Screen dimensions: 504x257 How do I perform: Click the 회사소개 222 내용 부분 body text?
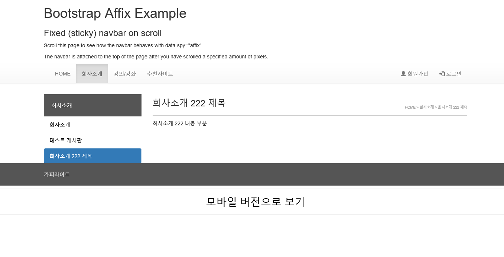(x=180, y=123)
